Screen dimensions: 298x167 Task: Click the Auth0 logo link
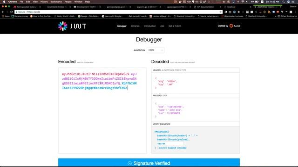point(235,26)
